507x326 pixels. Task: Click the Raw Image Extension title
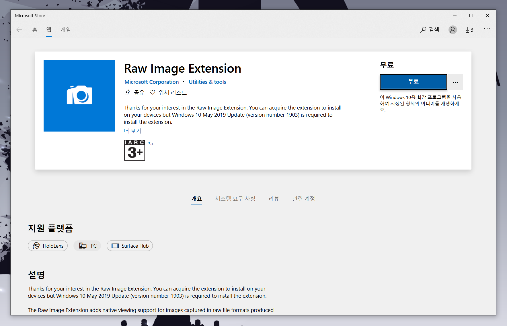coord(182,69)
